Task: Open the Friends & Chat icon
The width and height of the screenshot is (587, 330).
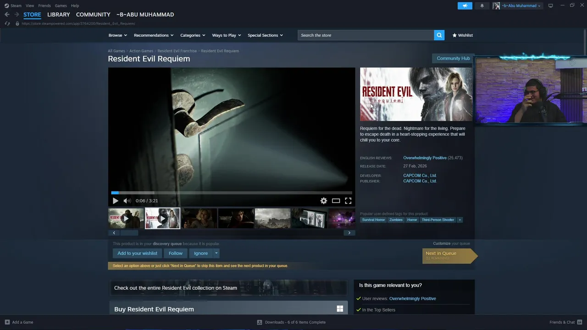Action: click(580, 322)
